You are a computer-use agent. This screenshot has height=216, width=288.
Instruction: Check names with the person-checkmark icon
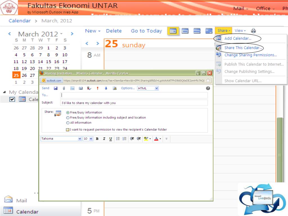pyautogui.click(x=89, y=88)
